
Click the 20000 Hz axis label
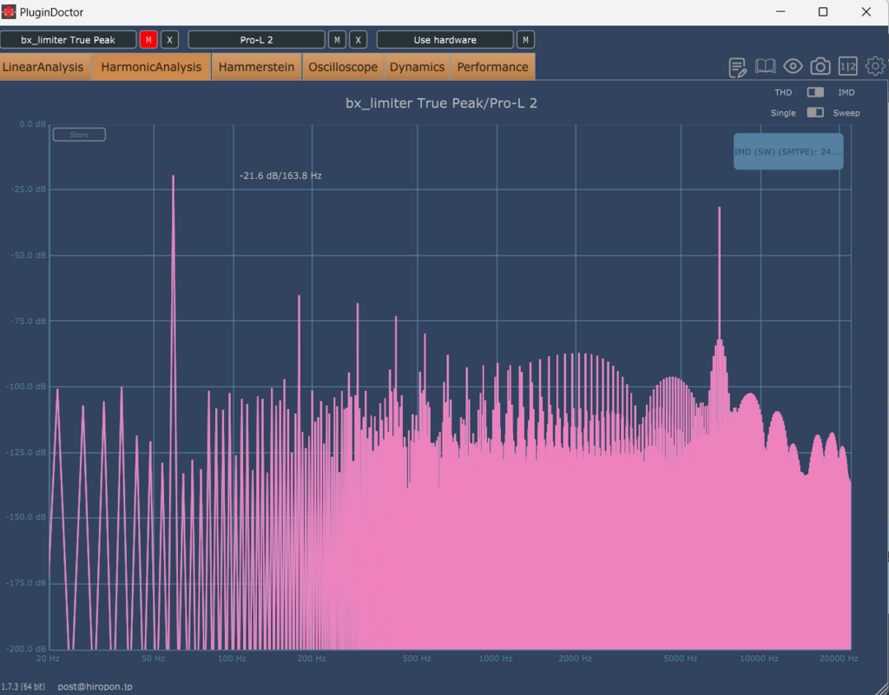coord(839,659)
